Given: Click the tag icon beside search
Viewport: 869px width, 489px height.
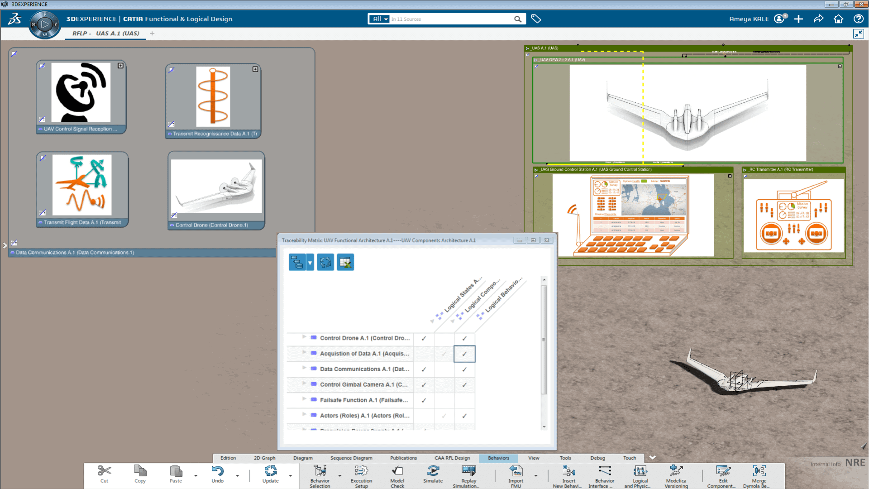Looking at the screenshot, I should click(x=536, y=19).
